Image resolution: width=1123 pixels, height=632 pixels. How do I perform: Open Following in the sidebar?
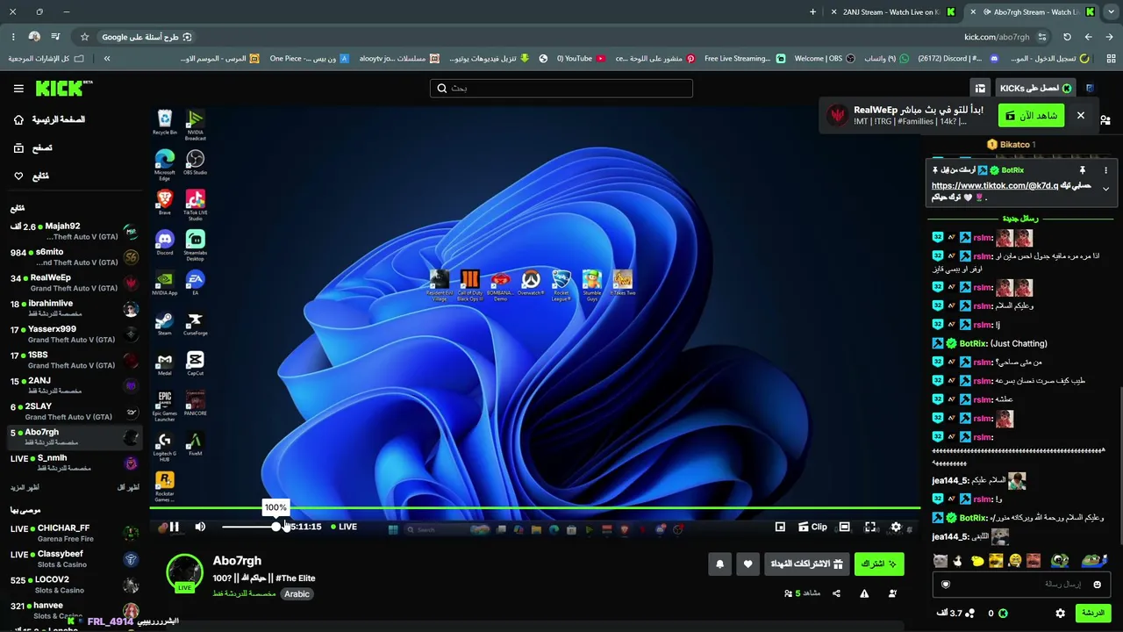click(x=32, y=176)
